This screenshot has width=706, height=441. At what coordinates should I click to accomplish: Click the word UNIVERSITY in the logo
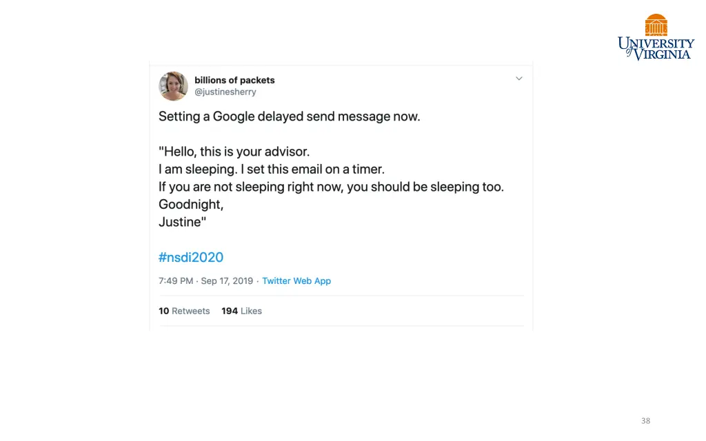pyautogui.click(x=656, y=43)
